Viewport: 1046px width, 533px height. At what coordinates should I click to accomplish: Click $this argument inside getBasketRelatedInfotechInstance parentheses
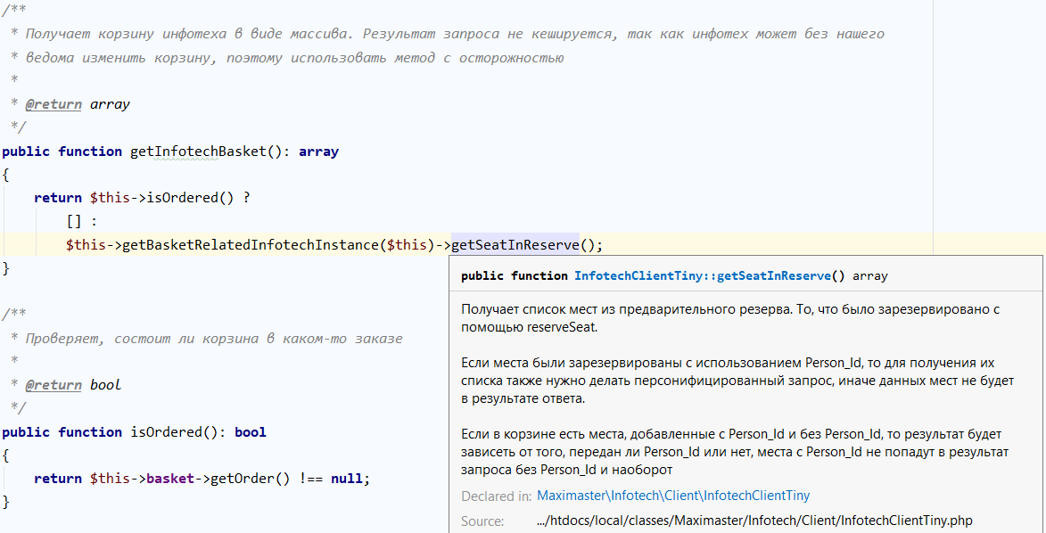click(x=407, y=245)
